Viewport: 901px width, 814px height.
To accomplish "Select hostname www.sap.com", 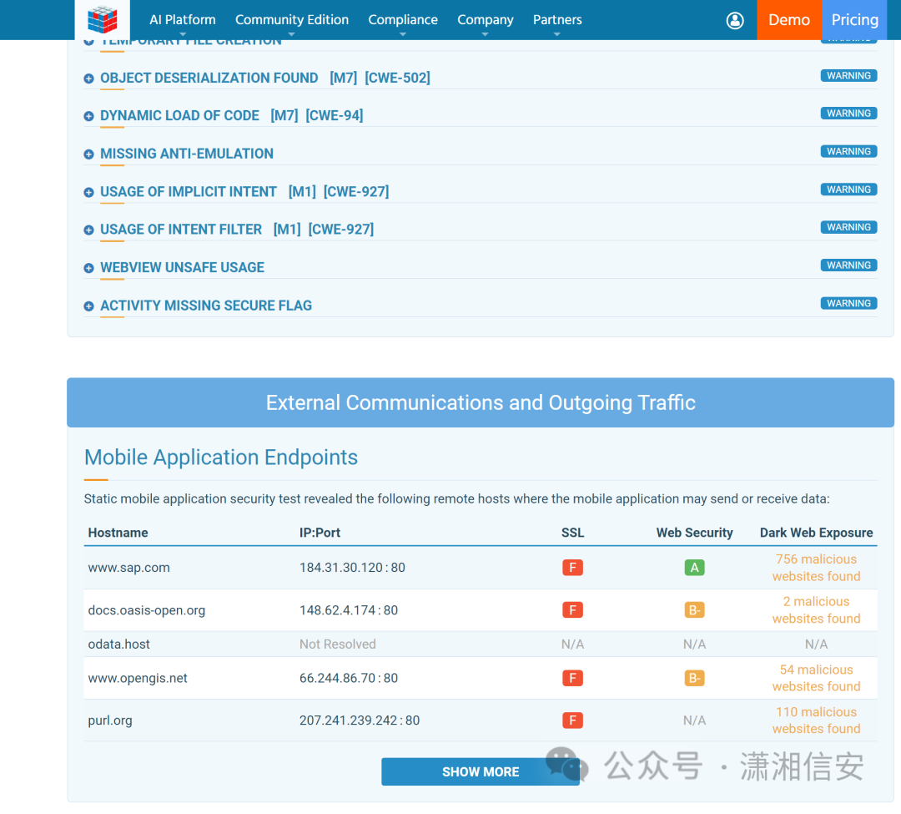I will pyautogui.click(x=128, y=568).
